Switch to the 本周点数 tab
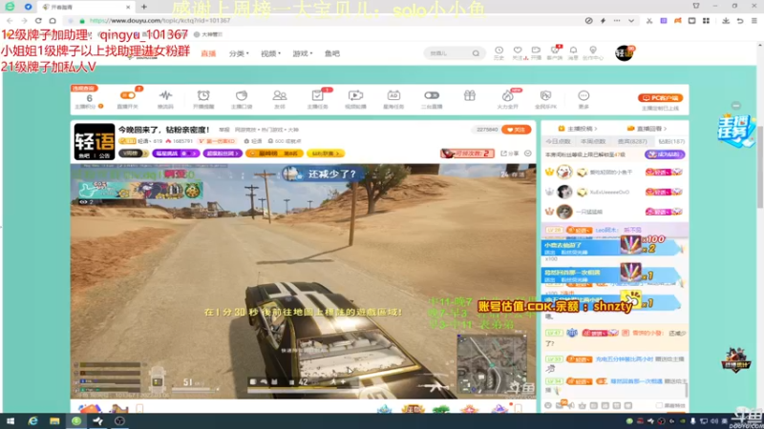The width and height of the screenshot is (764, 429). [593, 141]
